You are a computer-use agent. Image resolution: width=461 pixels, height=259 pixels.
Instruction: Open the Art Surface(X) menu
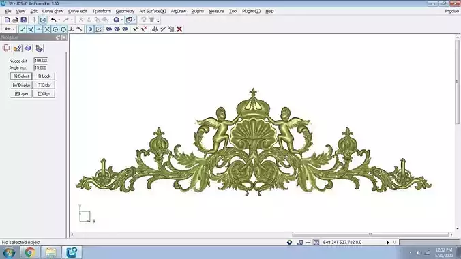click(153, 11)
